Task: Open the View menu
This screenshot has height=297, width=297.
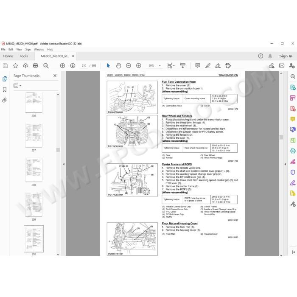Action: tap(19, 50)
